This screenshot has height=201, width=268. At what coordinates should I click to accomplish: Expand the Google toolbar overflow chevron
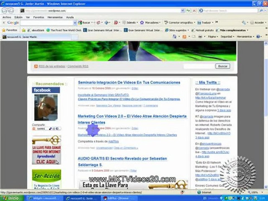click(x=217, y=22)
